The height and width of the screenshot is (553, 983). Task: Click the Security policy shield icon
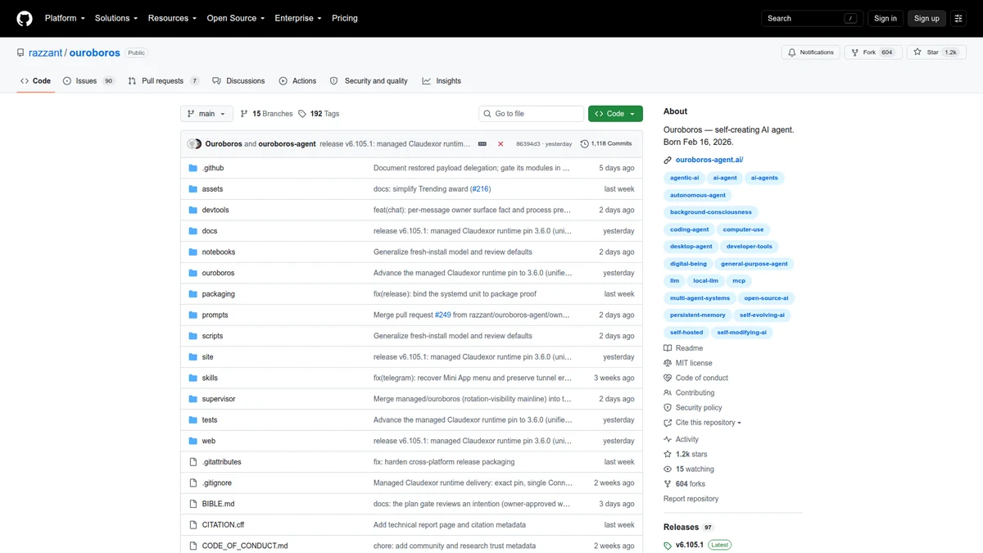(x=668, y=407)
